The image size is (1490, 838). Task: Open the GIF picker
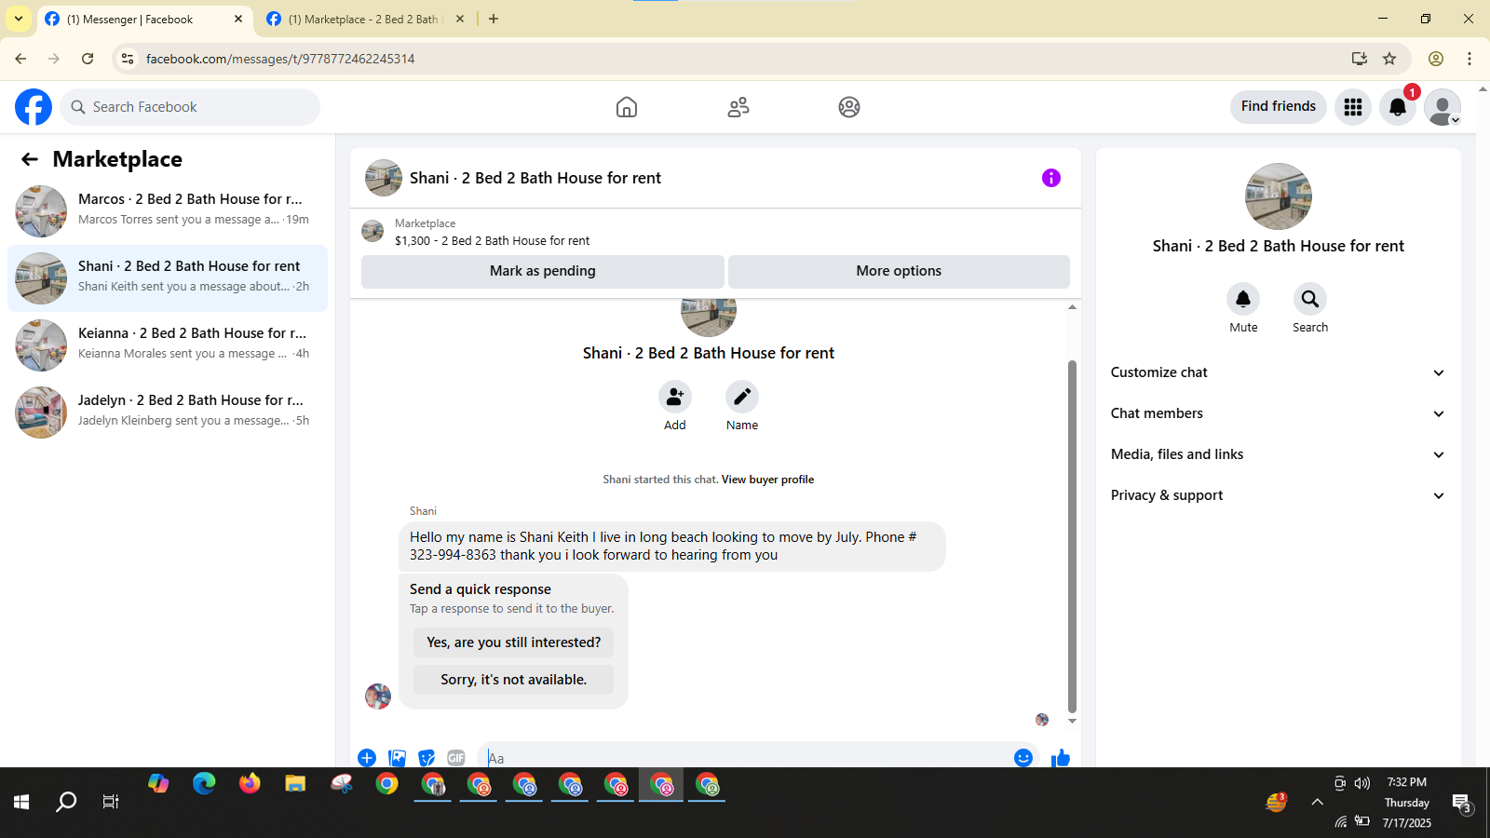(x=456, y=758)
